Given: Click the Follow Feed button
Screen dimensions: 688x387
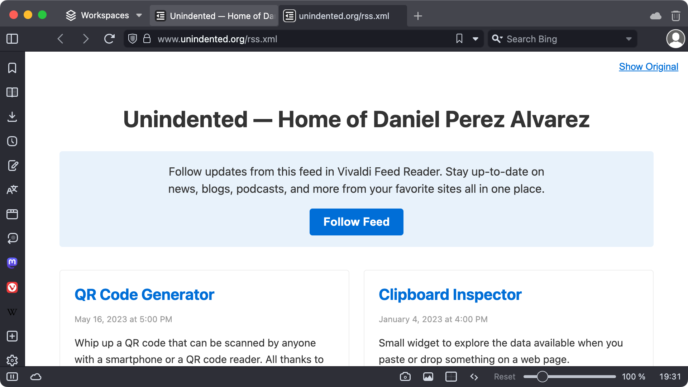Looking at the screenshot, I should 356,222.
